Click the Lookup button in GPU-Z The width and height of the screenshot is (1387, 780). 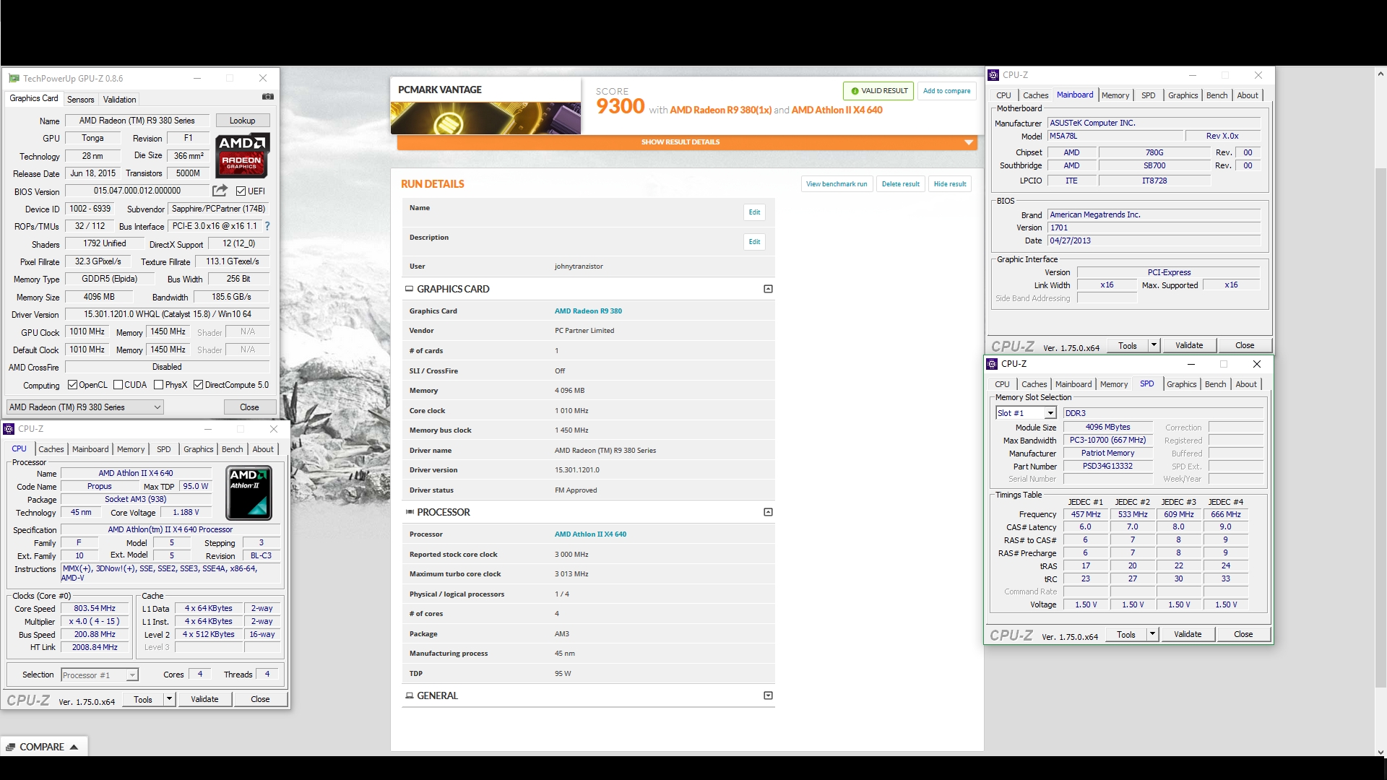[x=242, y=121]
